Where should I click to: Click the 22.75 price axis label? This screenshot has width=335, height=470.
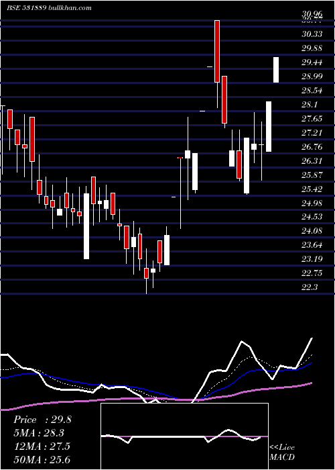[312, 273]
